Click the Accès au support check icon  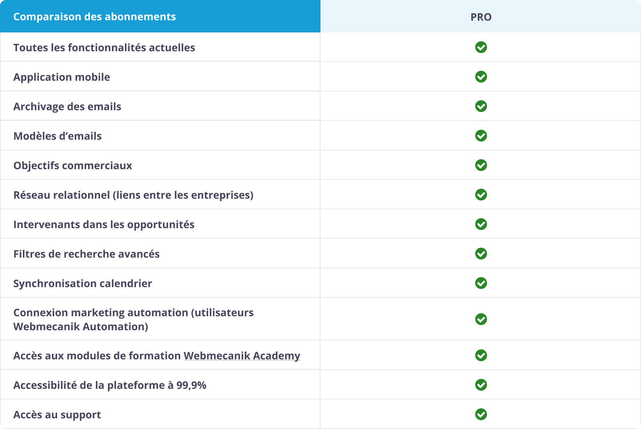pyautogui.click(x=481, y=414)
